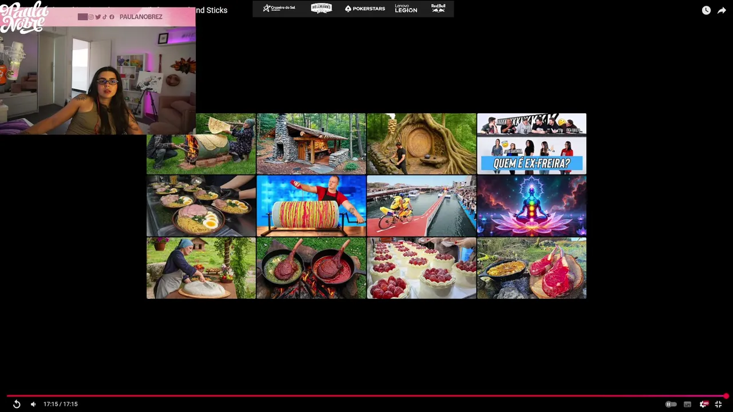Screen dimensions: 733x412
Task: Open subtitles/closed captions
Action: (x=687, y=404)
